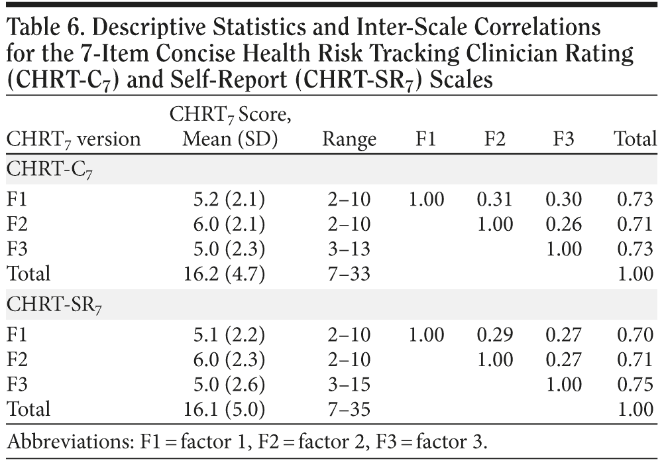Click the "CHRT7 Score, Mean (SD)" header
Image resolution: width=664 pixels, height=461 pixels.
coord(231,127)
